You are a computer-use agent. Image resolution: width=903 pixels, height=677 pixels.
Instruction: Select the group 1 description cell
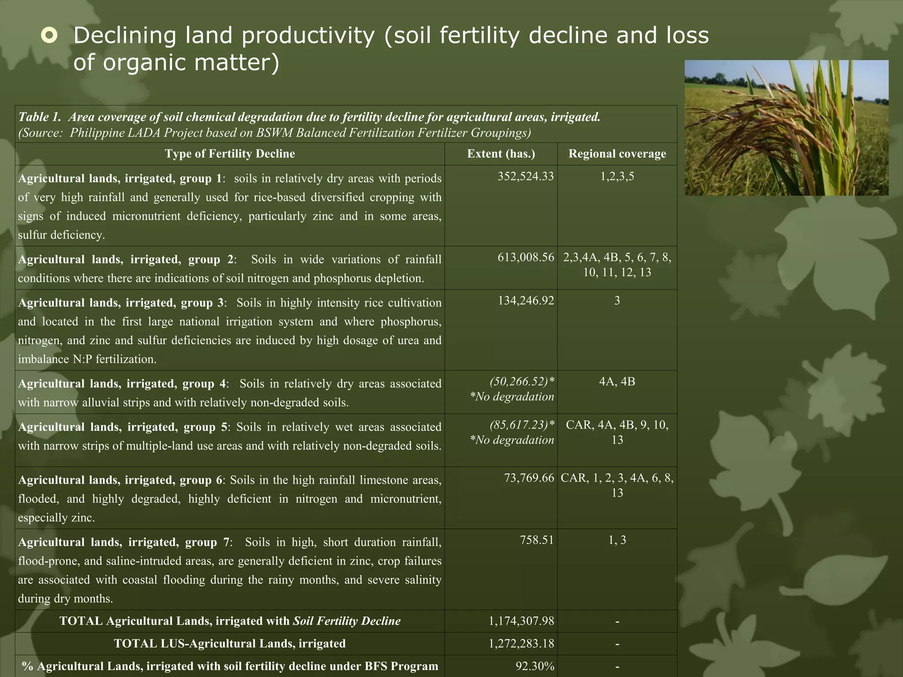click(230, 206)
